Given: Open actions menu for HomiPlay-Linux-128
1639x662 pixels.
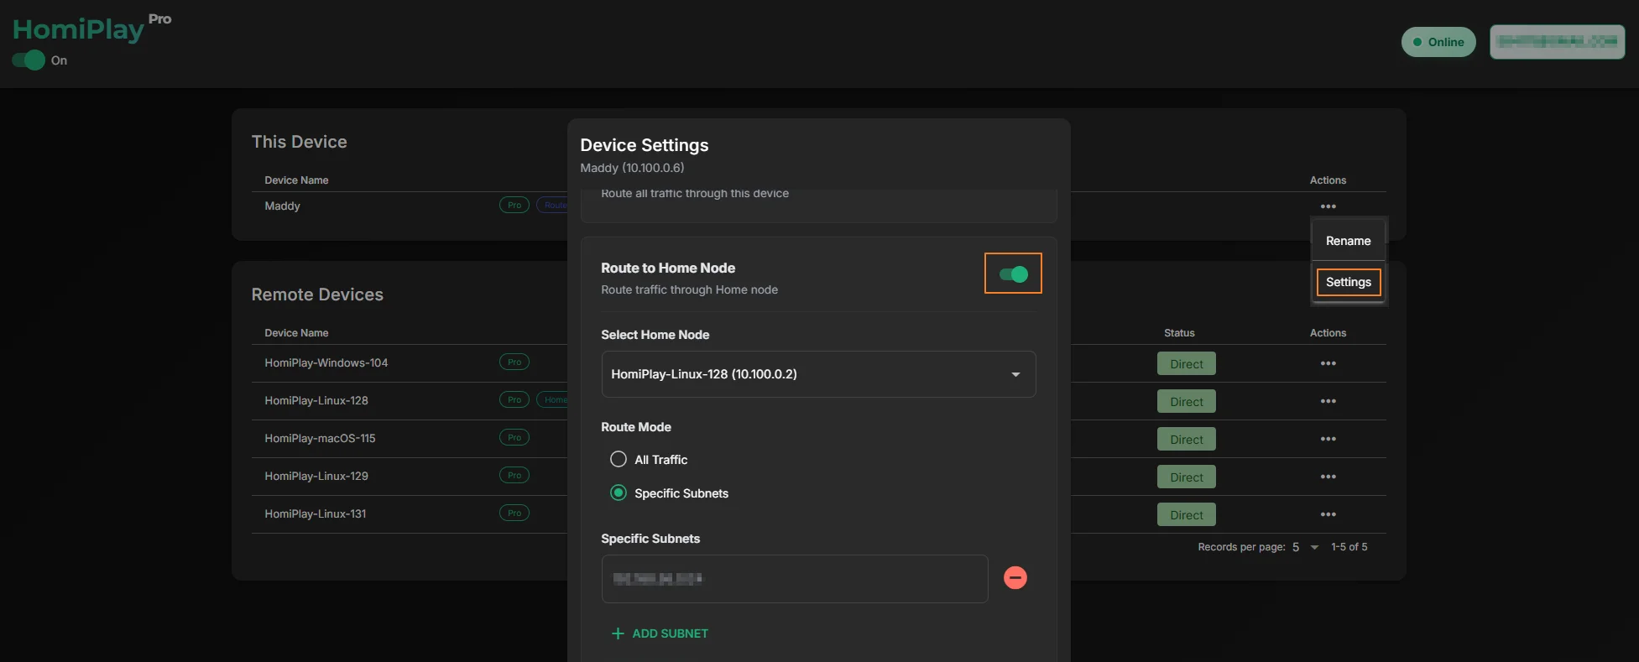Looking at the screenshot, I should point(1328,401).
